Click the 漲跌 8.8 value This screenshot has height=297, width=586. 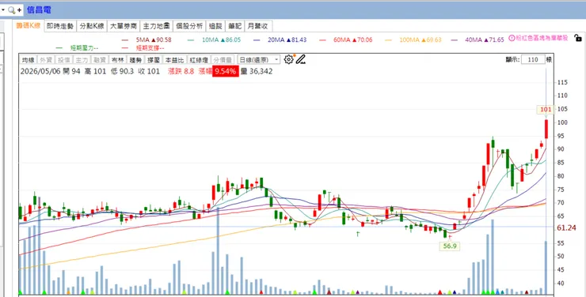pyautogui.click(x=181, y=71)
